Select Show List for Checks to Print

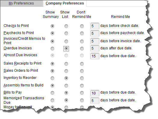point(66,26)
